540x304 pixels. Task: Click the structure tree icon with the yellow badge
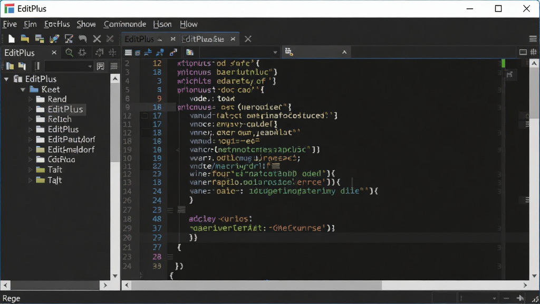click(x=289, y=52)
